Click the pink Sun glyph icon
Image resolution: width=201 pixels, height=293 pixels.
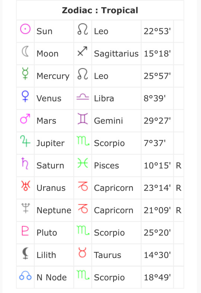pyautogui.click(x=25, y=29)
